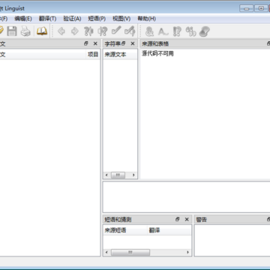This screenshot has height=270, width=270.
Task: Click right scroll arrow in 字符串 panel
Action: [x=133, y=175]
